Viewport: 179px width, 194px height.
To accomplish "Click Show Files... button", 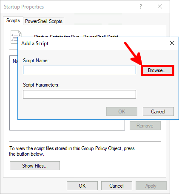I will 35,166.
